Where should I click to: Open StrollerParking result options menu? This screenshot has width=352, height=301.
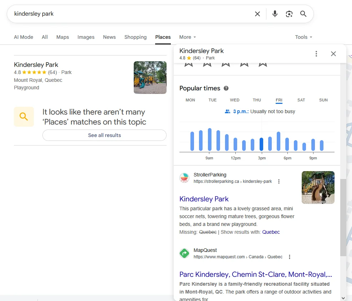tap(279, 181)
